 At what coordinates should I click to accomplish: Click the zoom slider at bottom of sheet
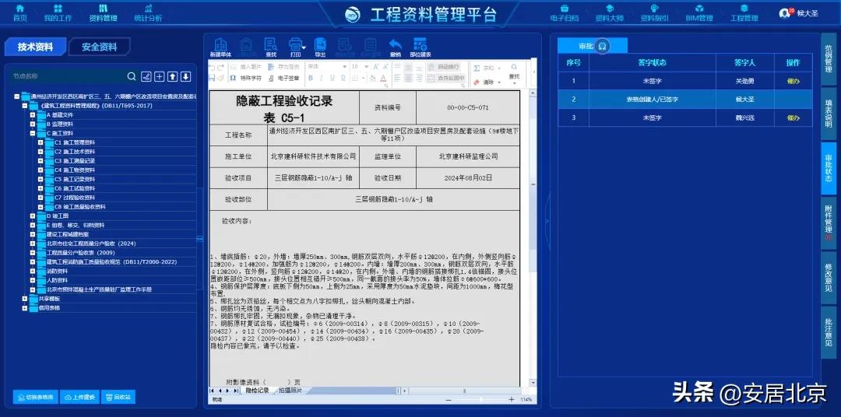tap(480, 400)
